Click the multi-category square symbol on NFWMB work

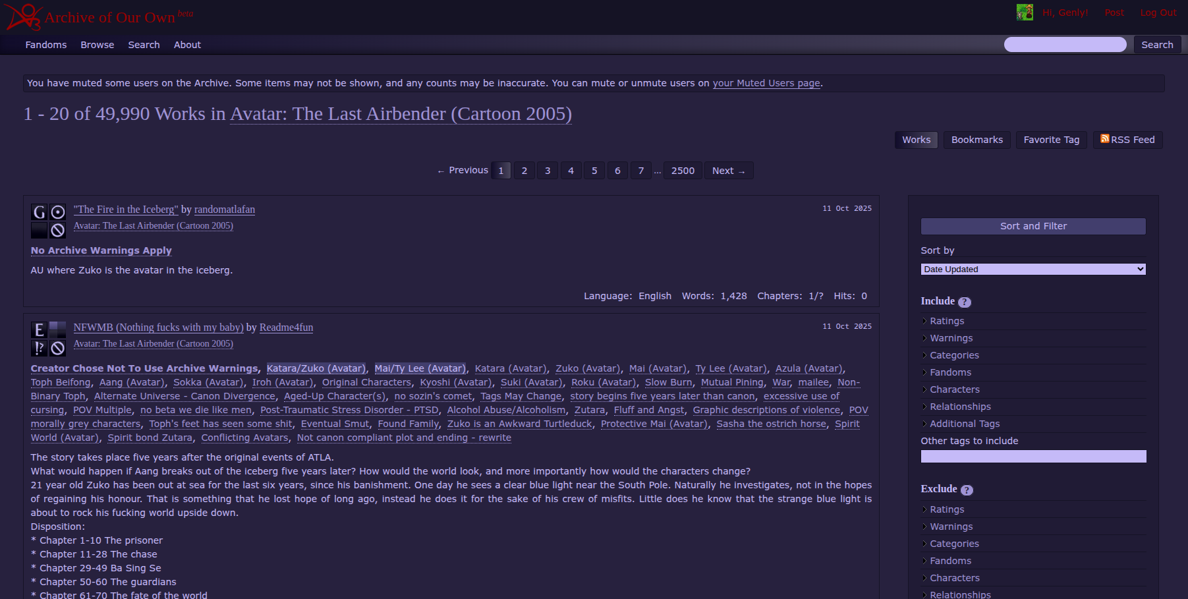click(58, 330)
